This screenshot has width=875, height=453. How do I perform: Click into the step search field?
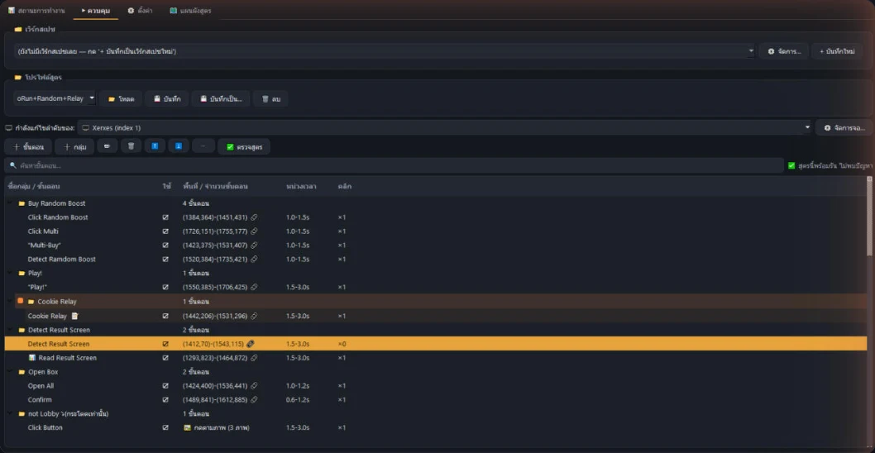point(394,165)
